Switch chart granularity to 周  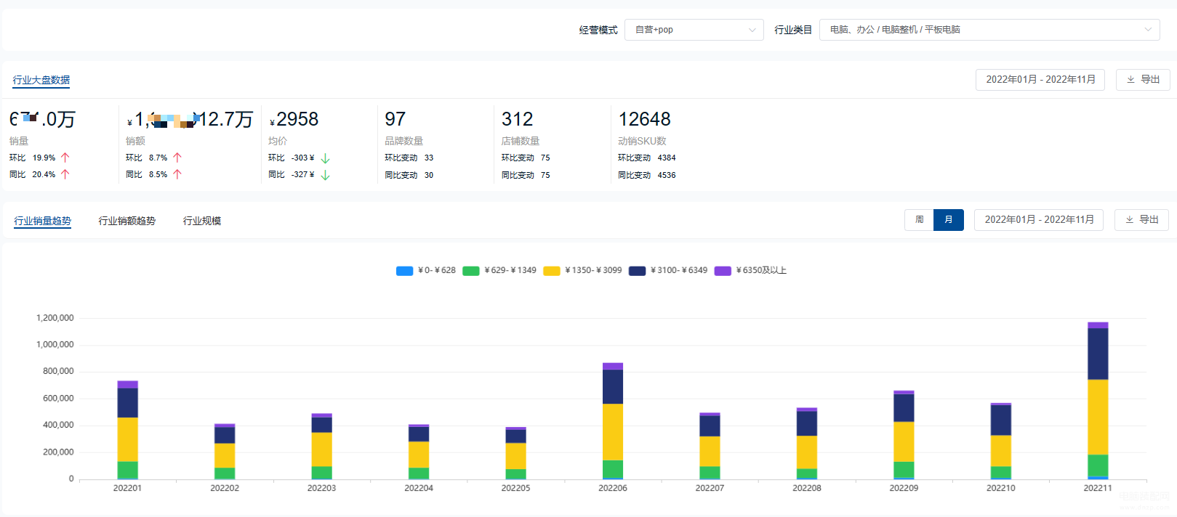[x=920, y=220]
